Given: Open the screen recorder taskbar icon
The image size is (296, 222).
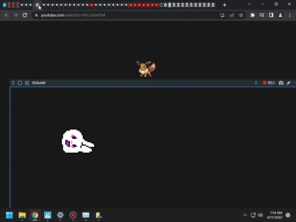Looking at the screenshot, I should point(73,215).
